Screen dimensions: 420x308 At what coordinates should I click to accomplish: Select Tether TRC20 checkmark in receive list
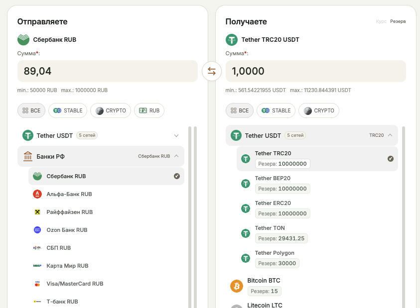point(391,159)
